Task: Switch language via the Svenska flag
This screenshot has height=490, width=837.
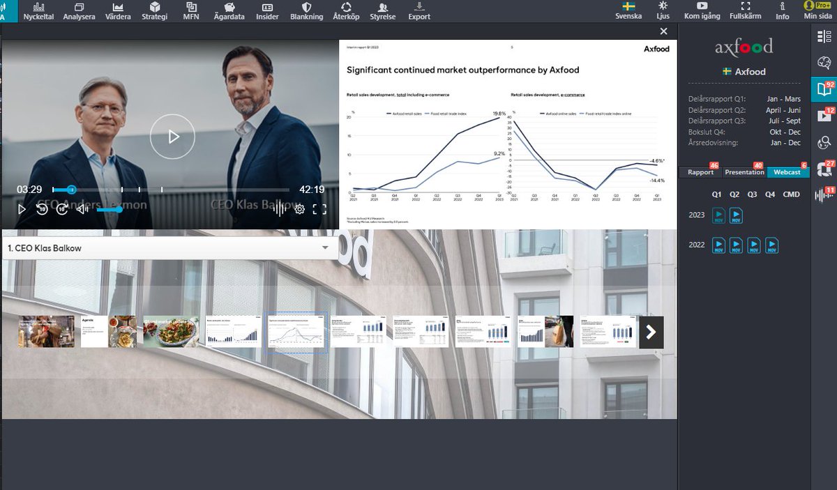Action: (x=628, y=10)
